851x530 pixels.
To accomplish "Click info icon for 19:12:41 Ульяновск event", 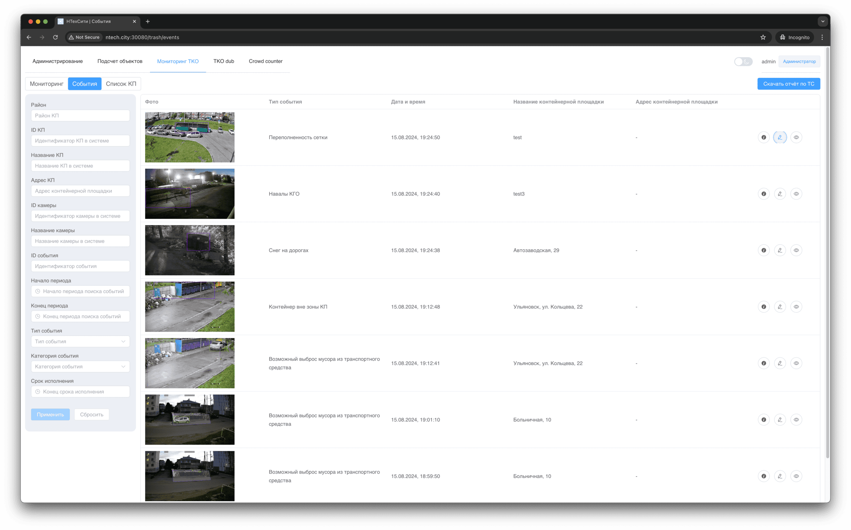I will point(763,363).
